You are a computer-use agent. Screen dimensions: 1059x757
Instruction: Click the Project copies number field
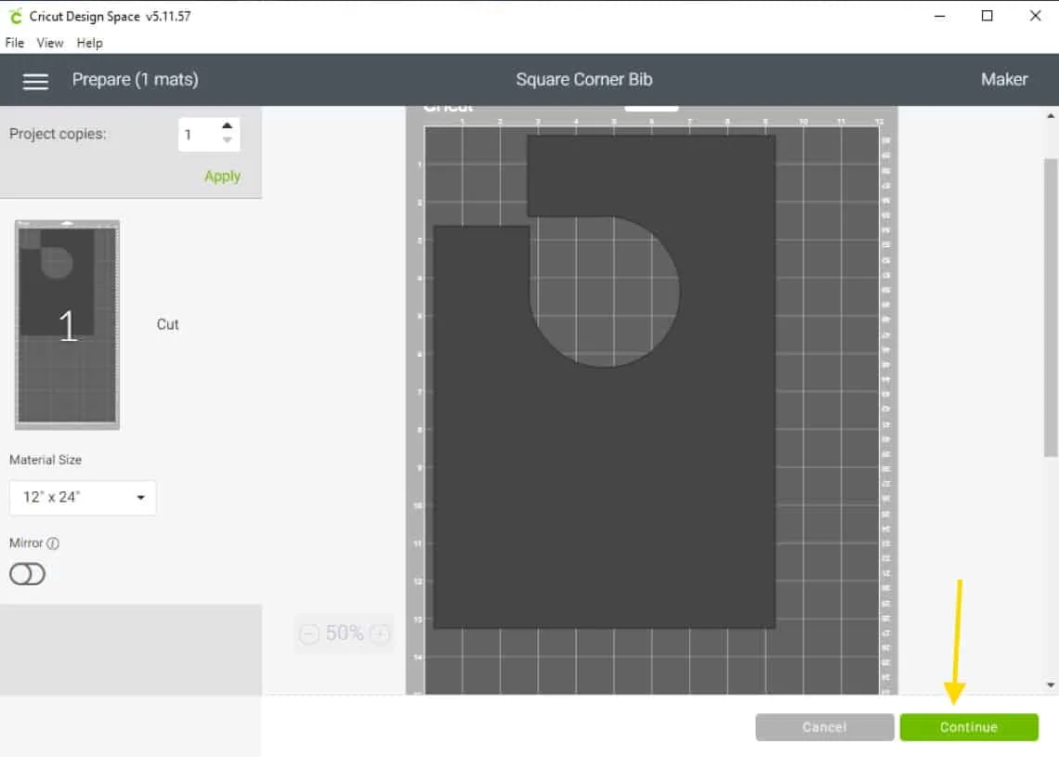click(x=199, y=135)
